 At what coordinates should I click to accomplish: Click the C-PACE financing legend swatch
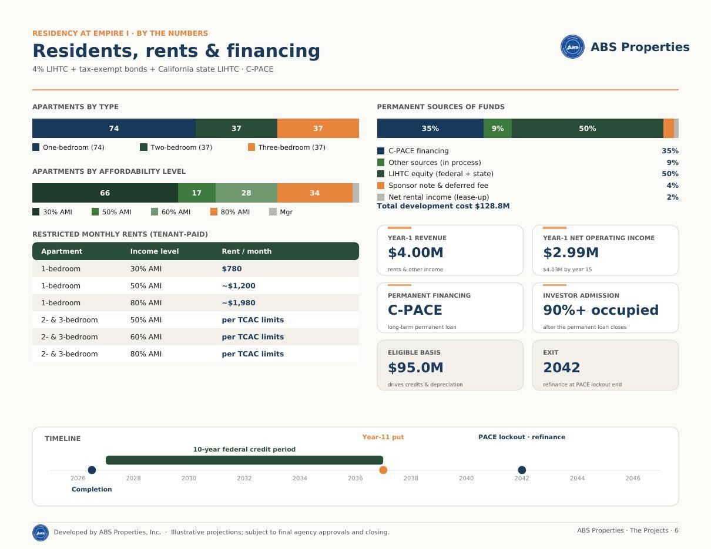pyautogui.click(x=381, y=151)
